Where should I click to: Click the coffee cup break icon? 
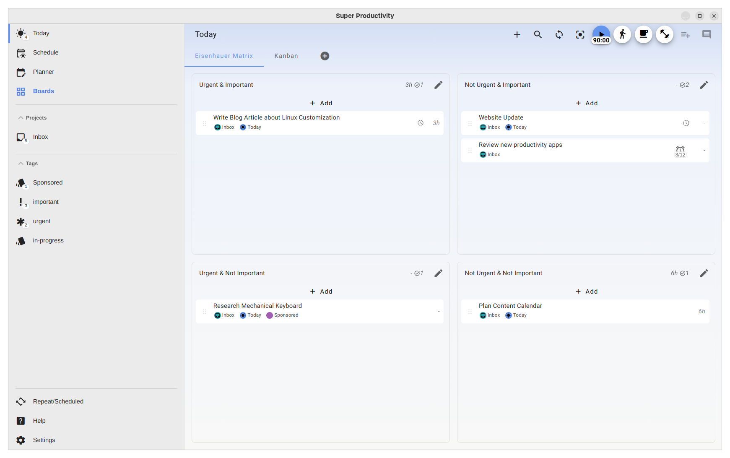coord(643,34)
